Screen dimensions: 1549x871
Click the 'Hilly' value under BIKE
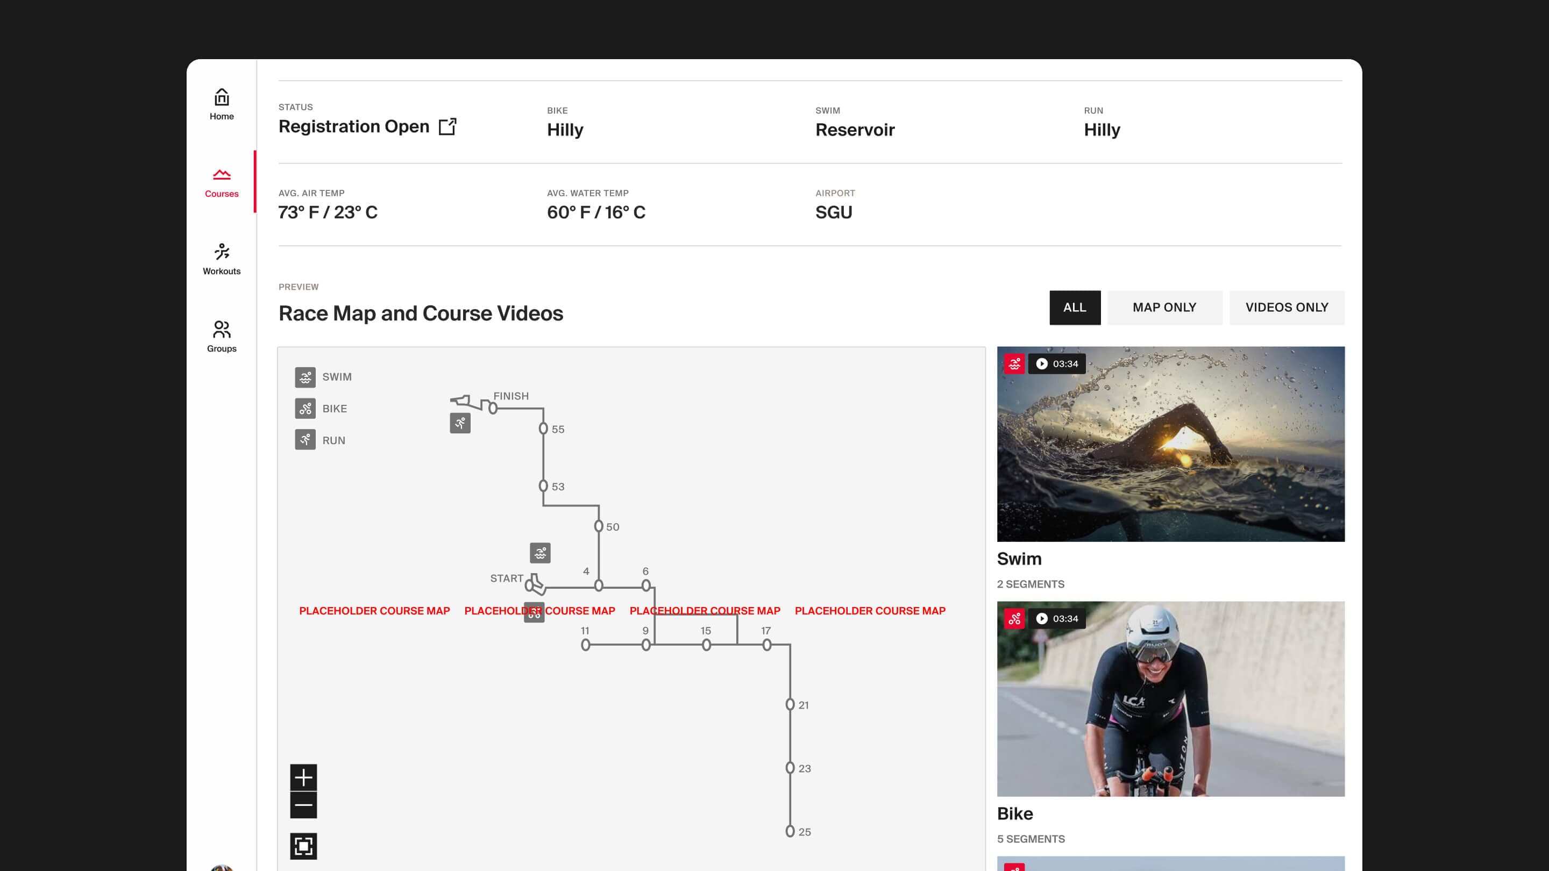[565, 131]
